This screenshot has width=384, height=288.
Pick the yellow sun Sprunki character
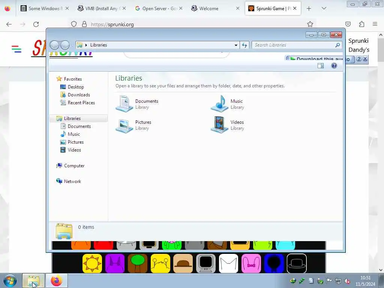[92, 264]
